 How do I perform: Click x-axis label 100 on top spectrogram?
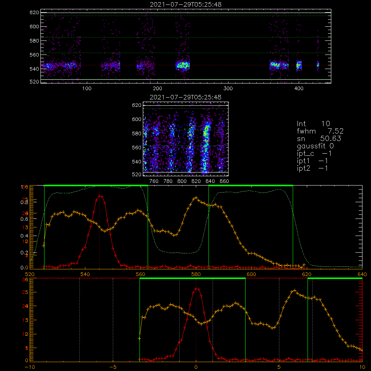pyautogui.click(x=87, y=89)
